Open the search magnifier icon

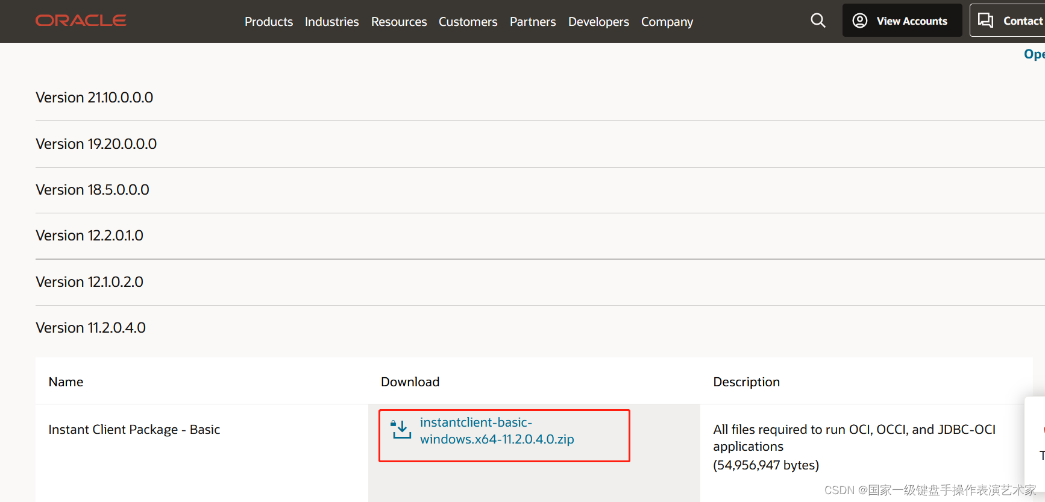point(818,20)
